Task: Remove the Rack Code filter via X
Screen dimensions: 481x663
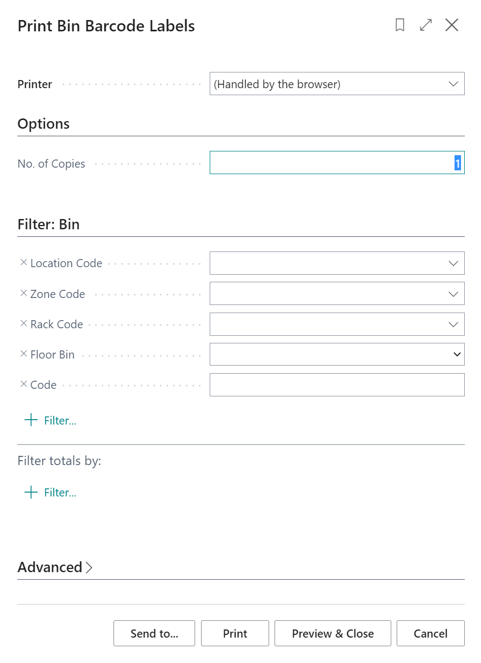Action: pyautogui.click(x=23, y=323)
